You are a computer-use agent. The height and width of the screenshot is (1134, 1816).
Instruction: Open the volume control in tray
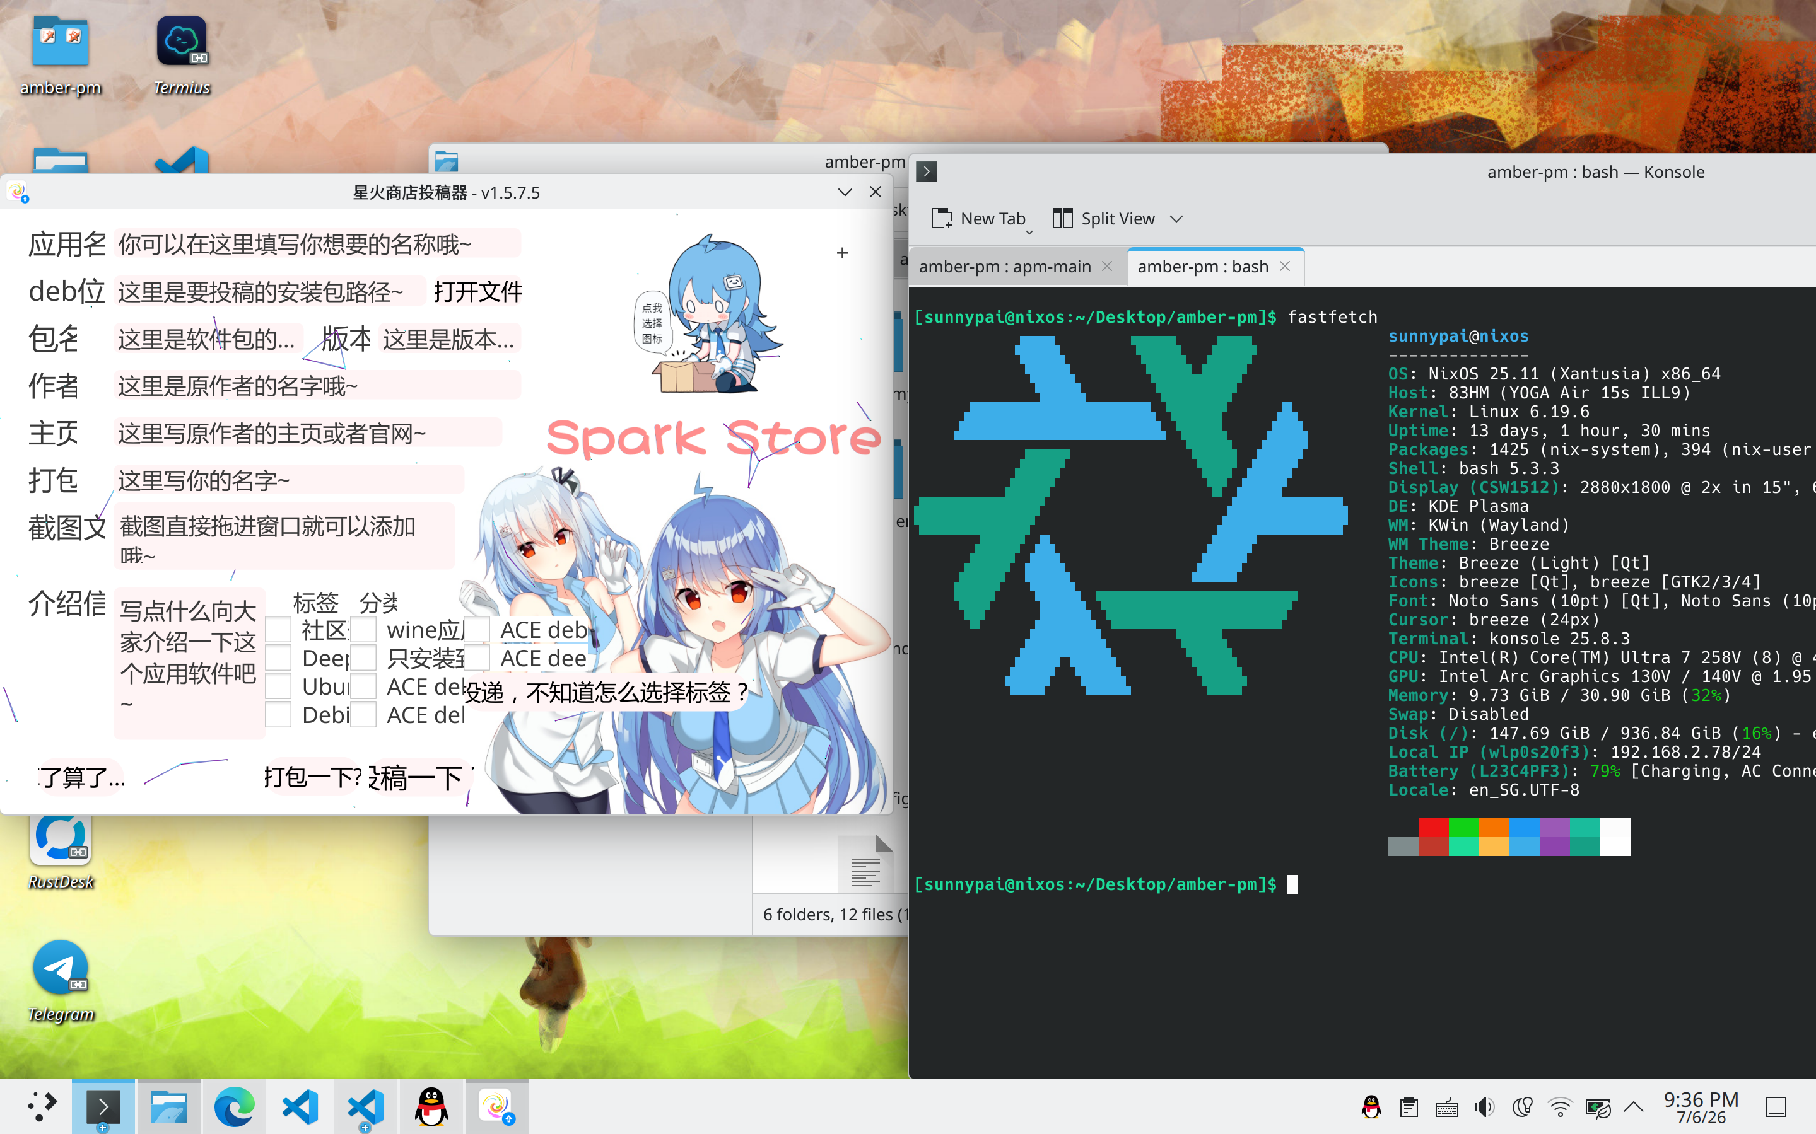pos(1484,1107)
